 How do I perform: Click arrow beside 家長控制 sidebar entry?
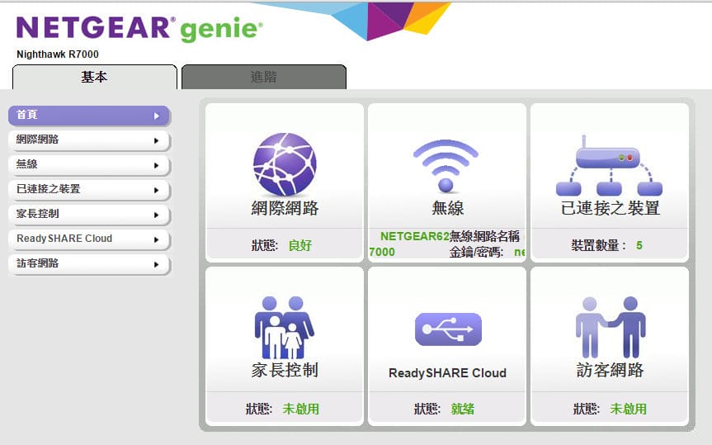(156, 215)
